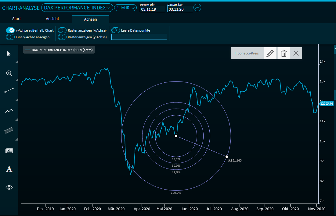Disable y-Achse außerhalb Chart toggle

tap(10, 30)
